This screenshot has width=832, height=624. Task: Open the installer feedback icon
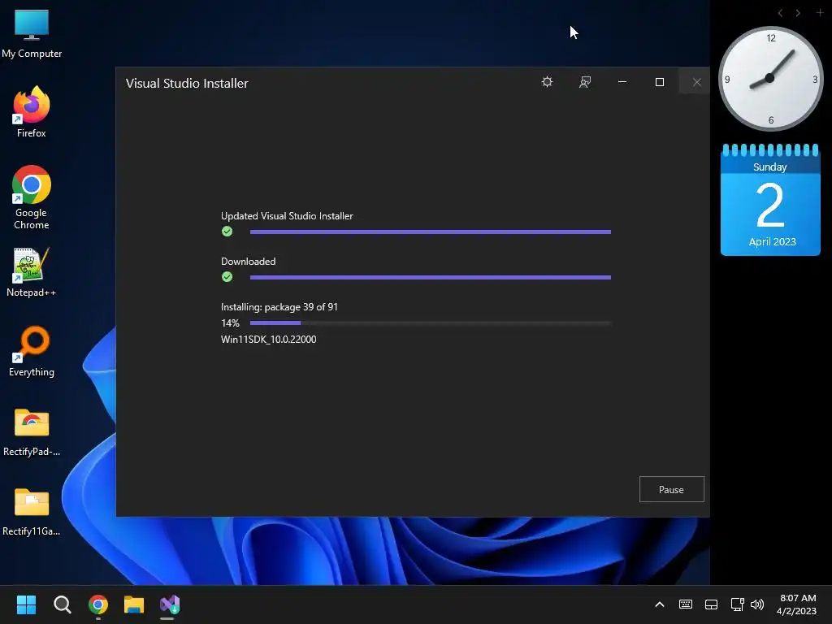click(x=585, y=82)
